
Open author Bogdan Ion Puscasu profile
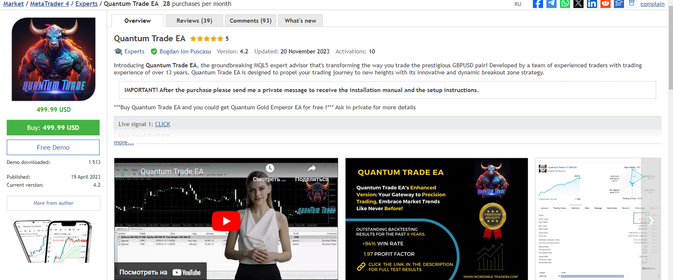pyautogui.click(x=185, y=52)
